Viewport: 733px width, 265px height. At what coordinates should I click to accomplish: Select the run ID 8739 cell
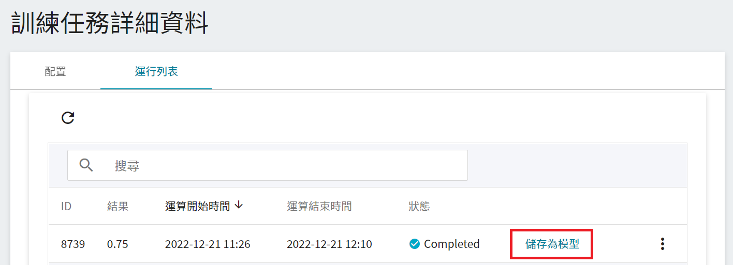click(73, 244)
